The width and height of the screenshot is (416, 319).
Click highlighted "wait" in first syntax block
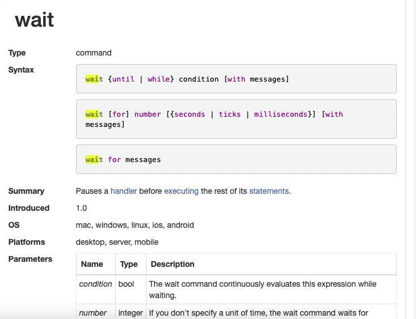pos(94,79)
